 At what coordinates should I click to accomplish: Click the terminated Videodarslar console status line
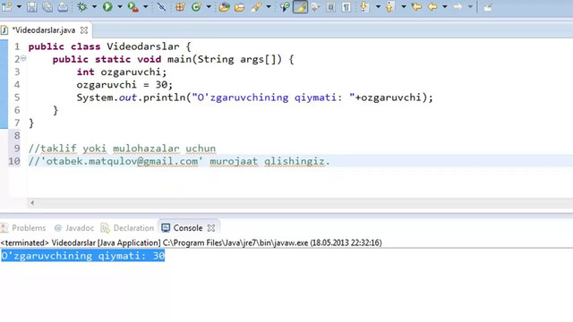(x=191, y=242)
